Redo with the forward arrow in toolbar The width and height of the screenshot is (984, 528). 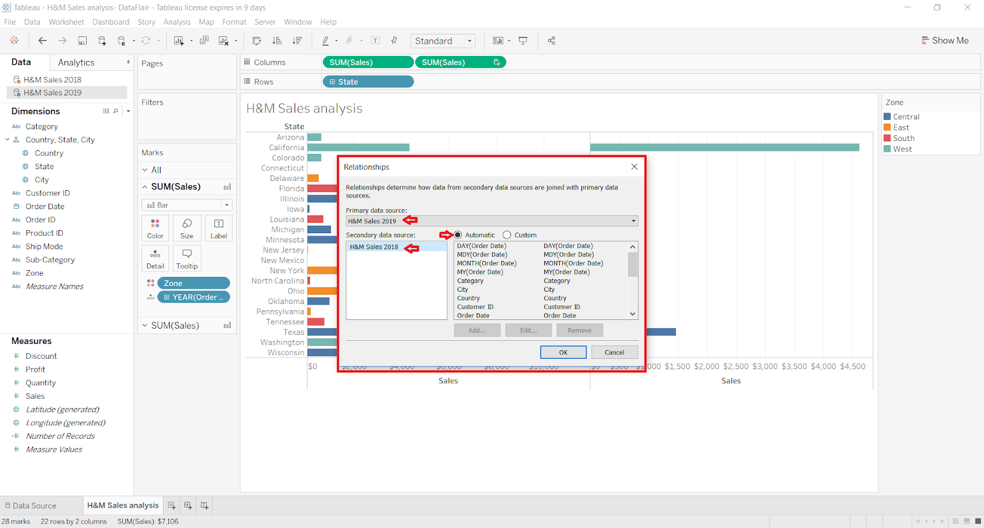pyautogui.click(x=62, y=41)
